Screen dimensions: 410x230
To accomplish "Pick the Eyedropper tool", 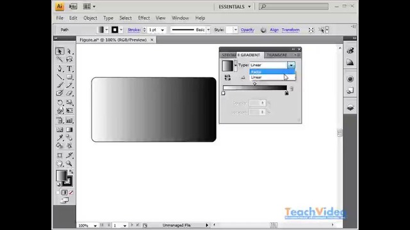I will tap(60, 137).
